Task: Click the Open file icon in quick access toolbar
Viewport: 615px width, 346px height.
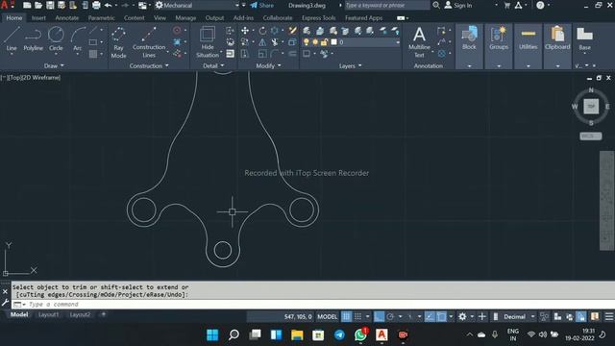Action: pos(38,5)
